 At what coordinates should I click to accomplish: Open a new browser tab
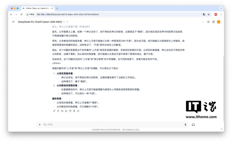click(57, 8)
